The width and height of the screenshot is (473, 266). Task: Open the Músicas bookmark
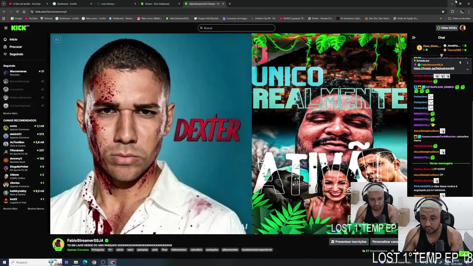click(46, 18)
